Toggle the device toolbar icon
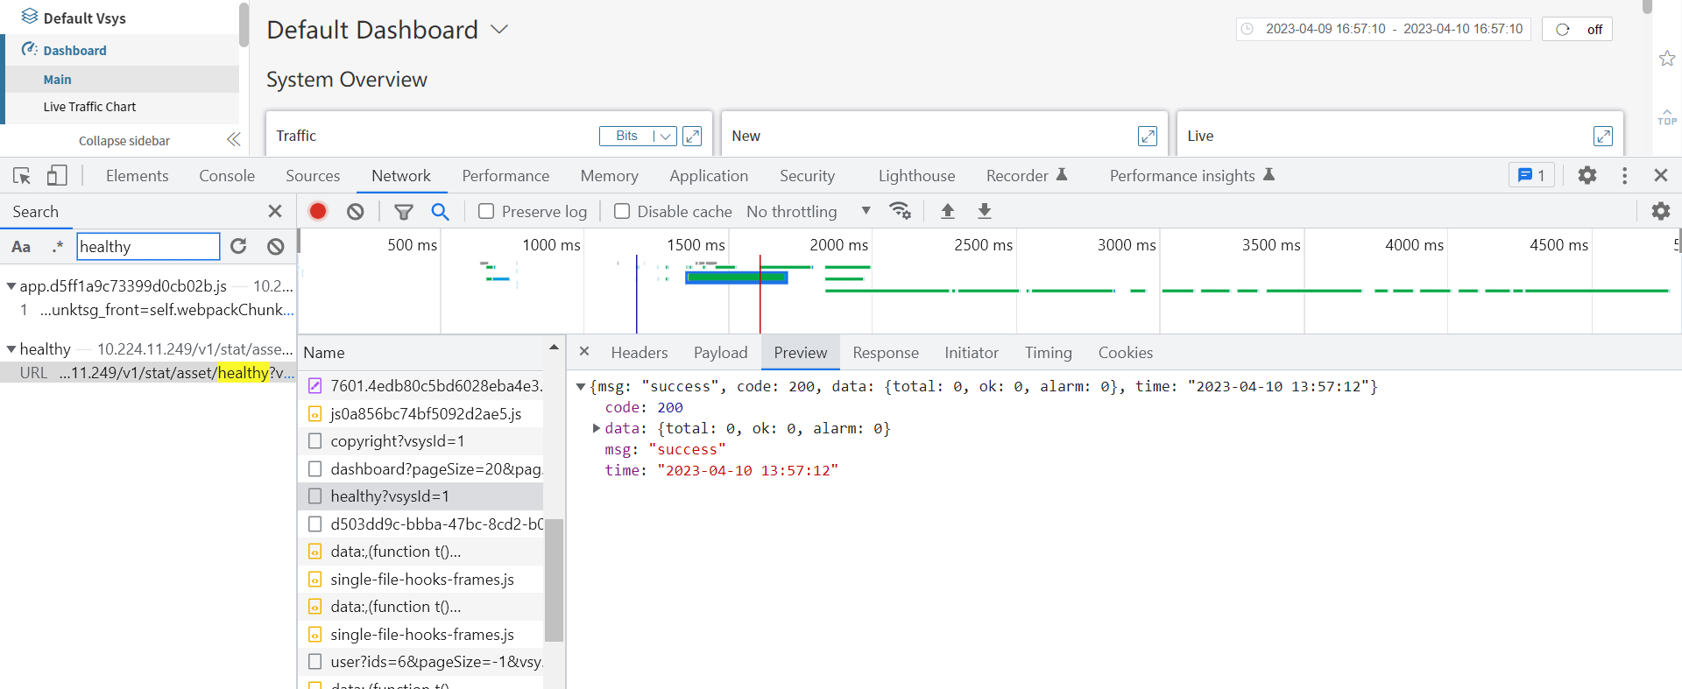 (x=57, y=176)
